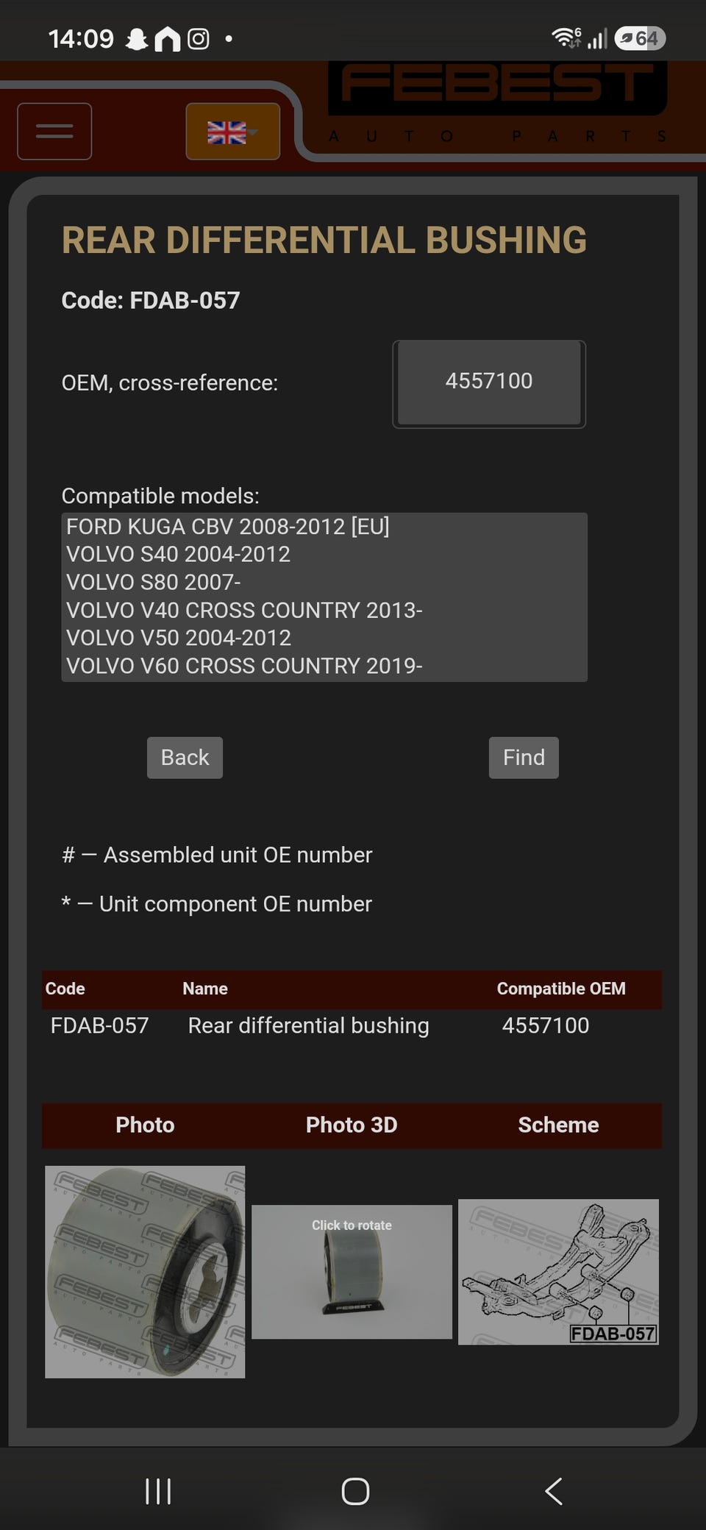Tap the Photo 3D column header
The width and height of the screenshot is (706, 1530).
(352, 1125)
